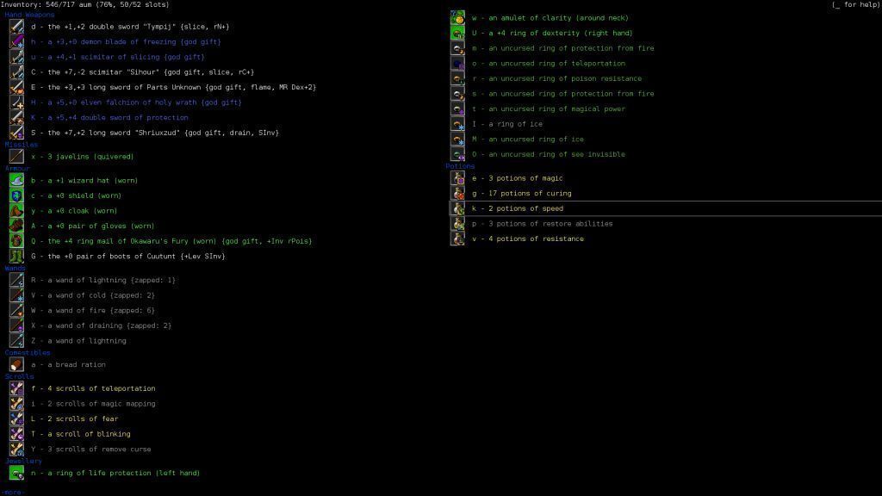
Task: Click the potions of magic icon
Action: tap(457, 178)
